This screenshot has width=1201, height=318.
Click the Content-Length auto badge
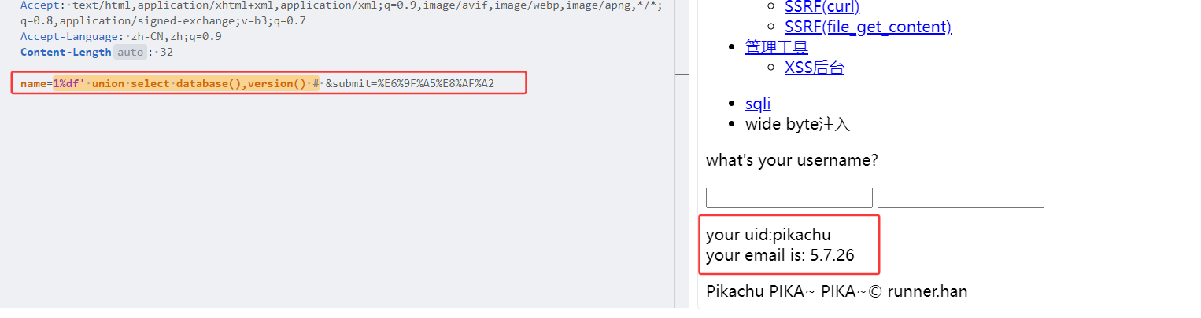tap(129, 53)
